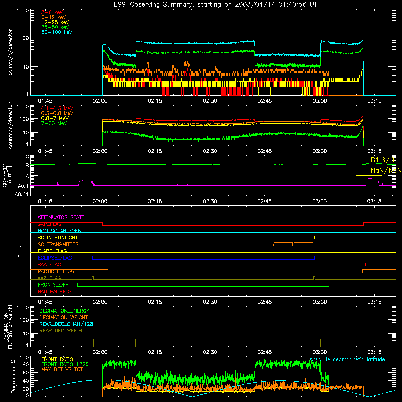Click the DECIMATION_ENERGY legend label
402x402 pixels.
coord(64,311)
